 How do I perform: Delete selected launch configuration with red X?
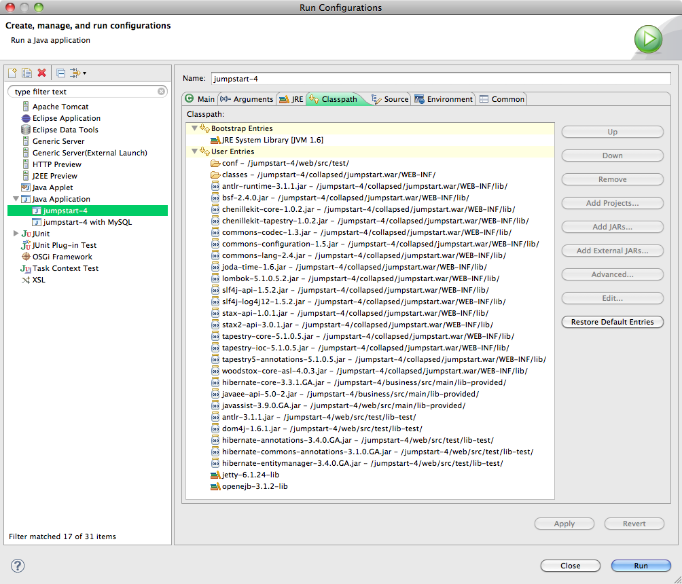click(x=41, y=73)
